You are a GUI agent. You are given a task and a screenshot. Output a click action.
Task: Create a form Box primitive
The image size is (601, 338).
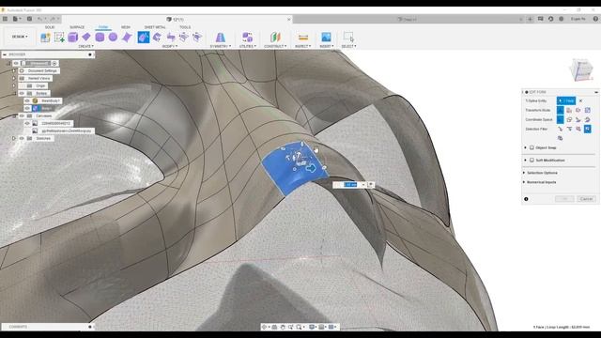73,38
